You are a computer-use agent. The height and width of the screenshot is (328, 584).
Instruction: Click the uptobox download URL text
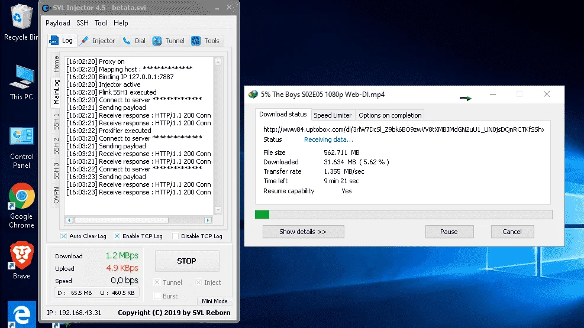click(404, 129)
